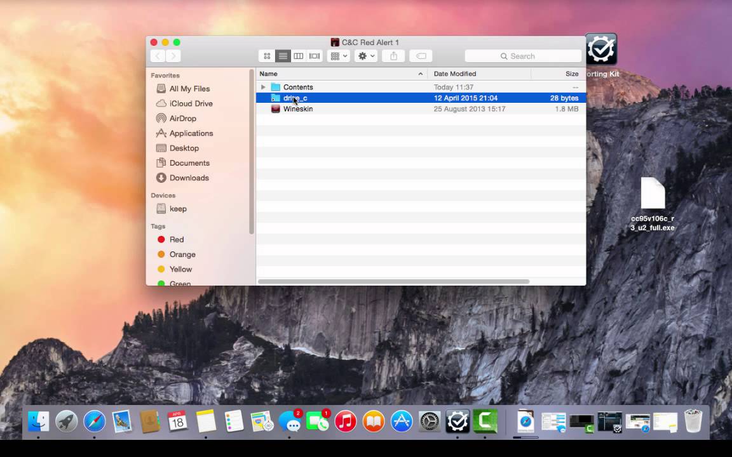The width and height of the screenshot is (732, 457).
Task: Click the Share toolbar button
Action: pos(393,56)
